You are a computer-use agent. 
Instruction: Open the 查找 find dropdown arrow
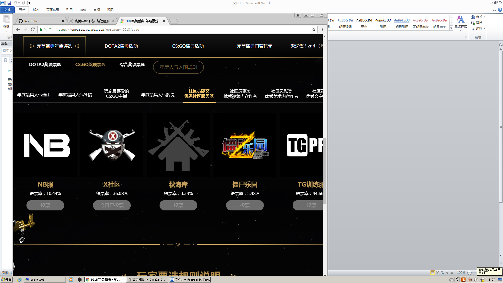coord(484,17)
